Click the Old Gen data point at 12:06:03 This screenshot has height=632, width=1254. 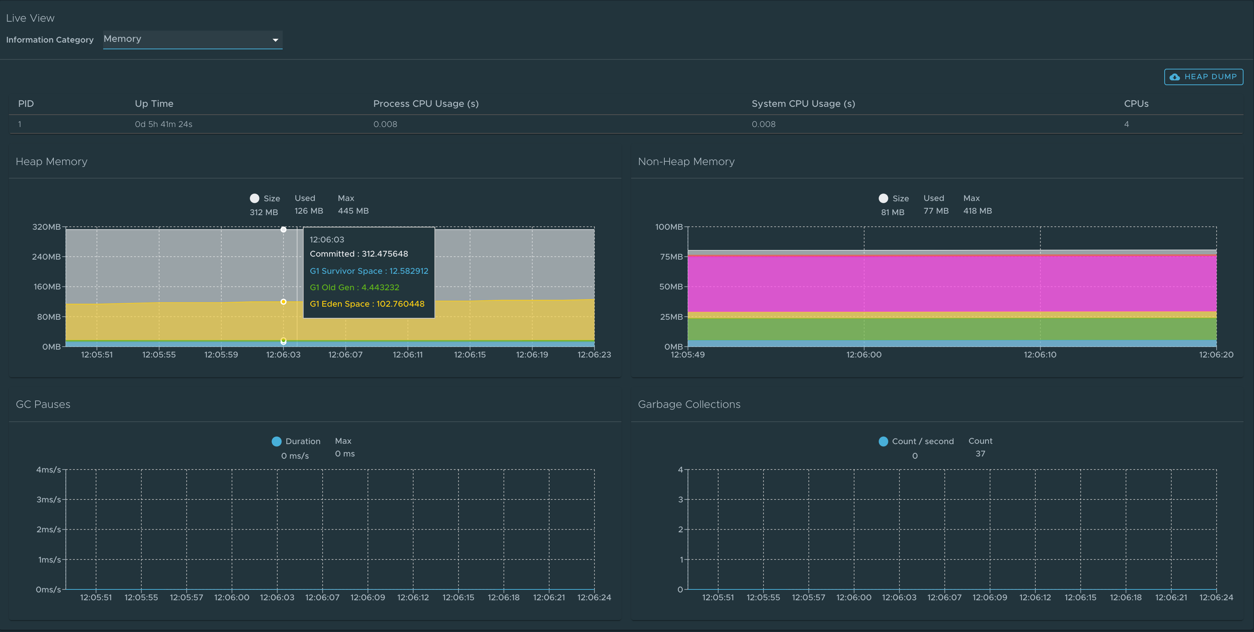tap(283, 340)
